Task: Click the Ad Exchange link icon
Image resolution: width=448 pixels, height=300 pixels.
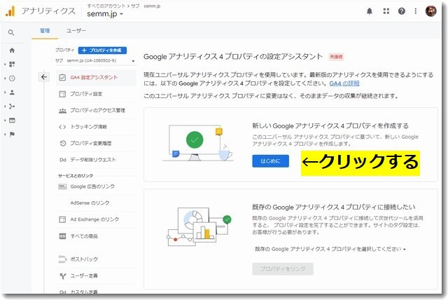Action: (x=62, y=219)
